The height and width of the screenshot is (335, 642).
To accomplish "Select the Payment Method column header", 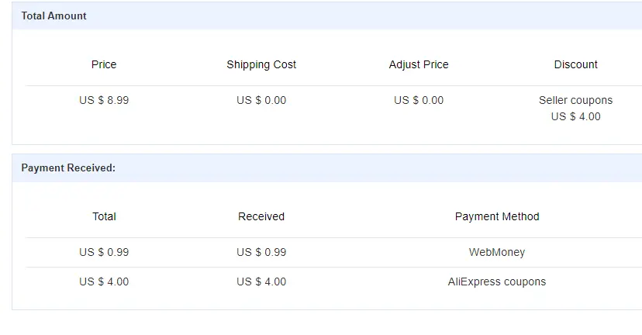I will coord(497,216).
